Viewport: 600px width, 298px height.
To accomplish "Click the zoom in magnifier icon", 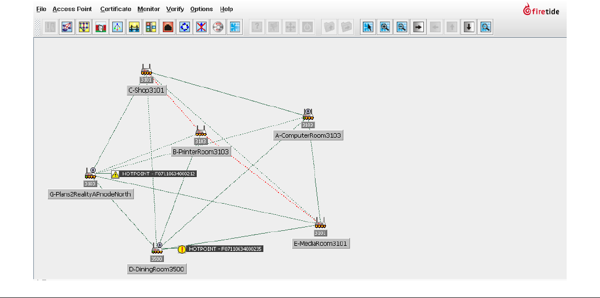I will click(x=385, y=27).
